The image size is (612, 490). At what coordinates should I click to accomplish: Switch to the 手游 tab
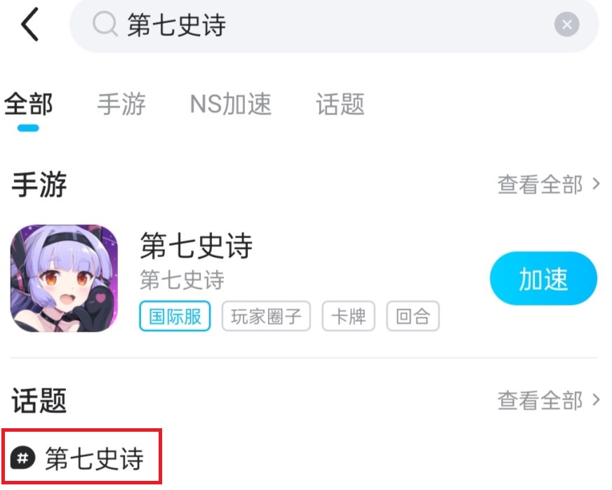[x=121, y=104]
